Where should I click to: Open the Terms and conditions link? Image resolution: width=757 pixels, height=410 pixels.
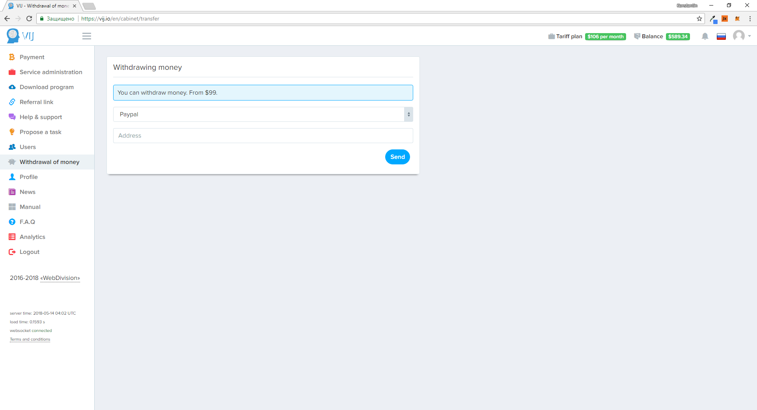30,339
